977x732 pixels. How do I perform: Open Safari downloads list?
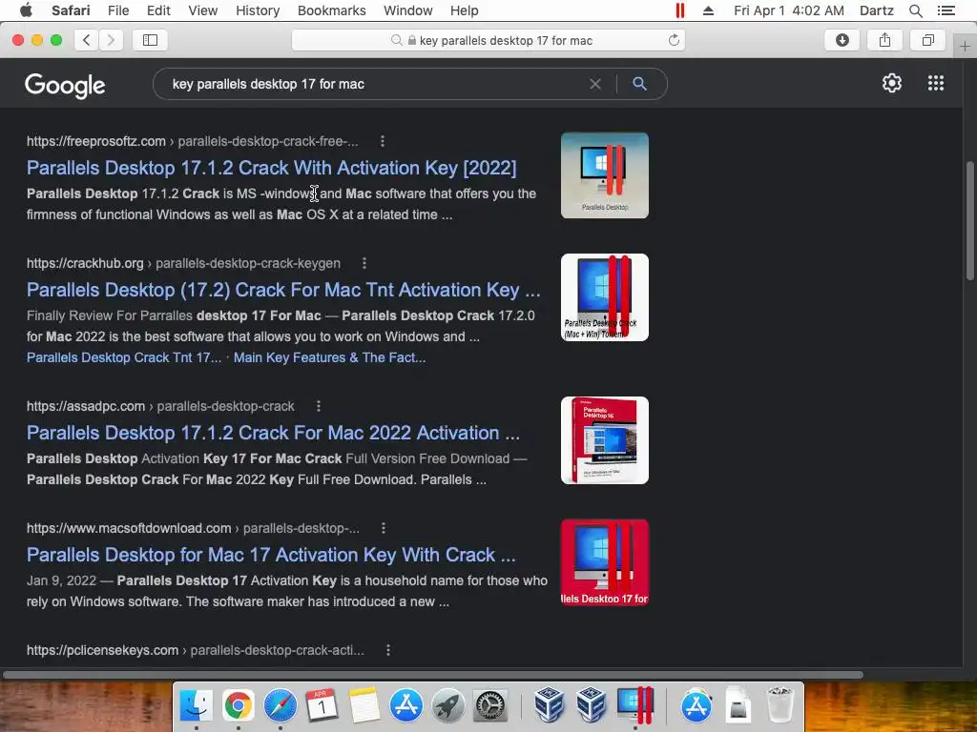[842, 40]
